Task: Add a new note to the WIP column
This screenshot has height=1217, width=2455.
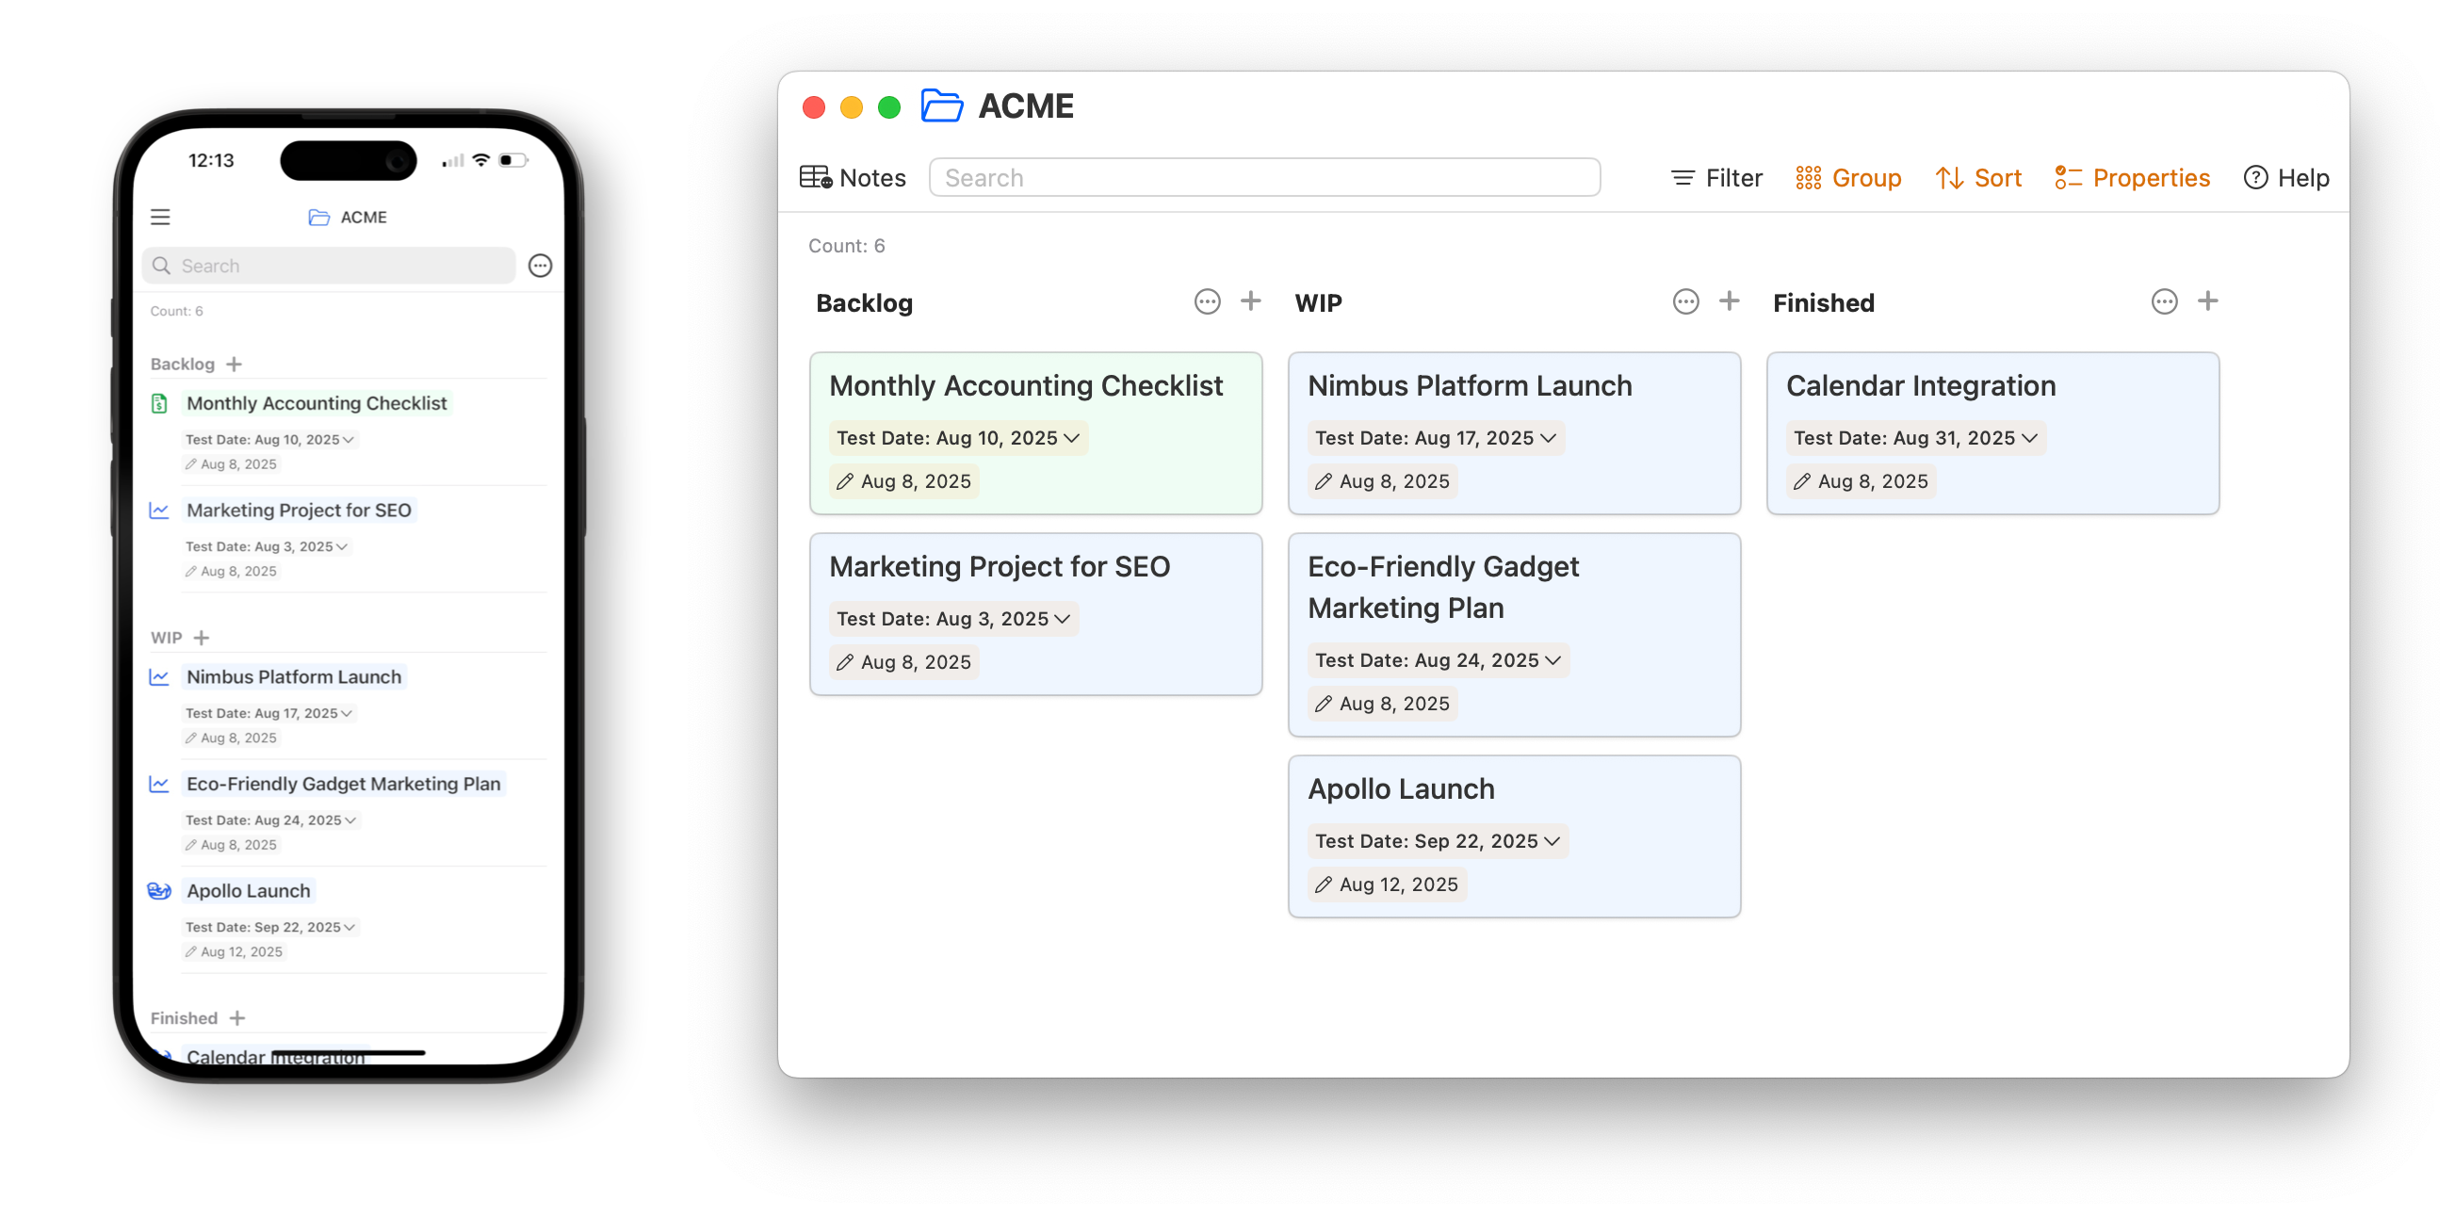Action: pos(1729,302)
